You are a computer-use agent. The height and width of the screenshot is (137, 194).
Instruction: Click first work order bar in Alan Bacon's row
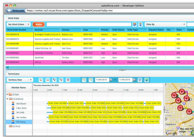[57, 103]
